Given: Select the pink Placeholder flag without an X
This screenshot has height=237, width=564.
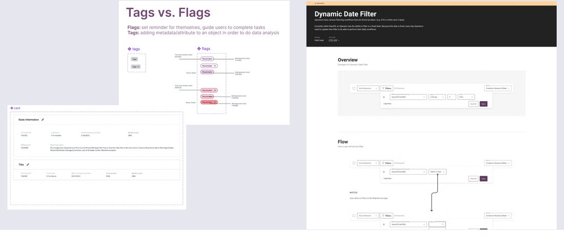Looking at the screenshot, I should [207, 97].
